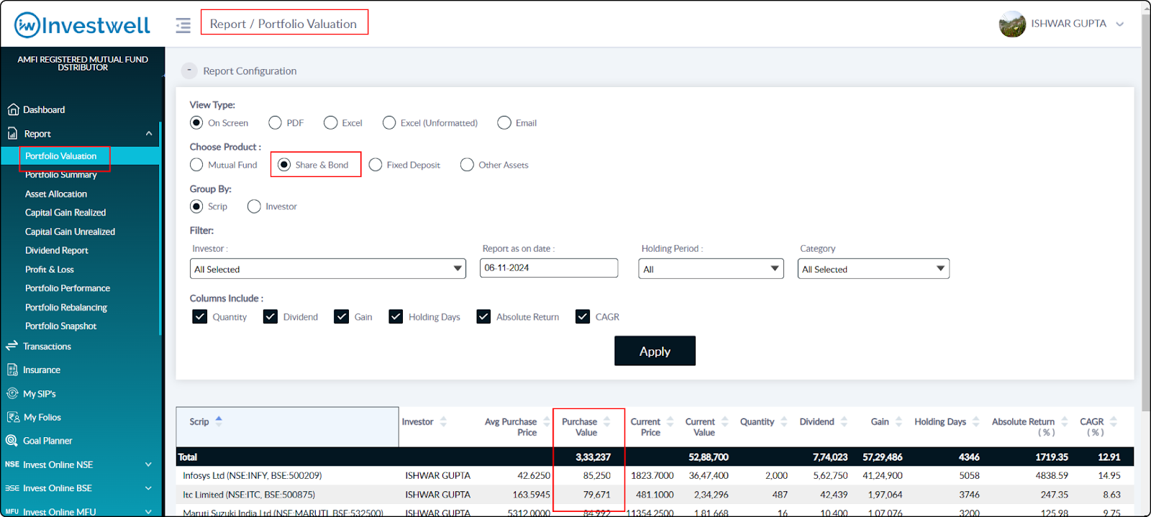Viewport: 1151px width, 517px height.
Task: Sort by Quantity column arrows
Action: pyautogui.click(x=784, y=421)
